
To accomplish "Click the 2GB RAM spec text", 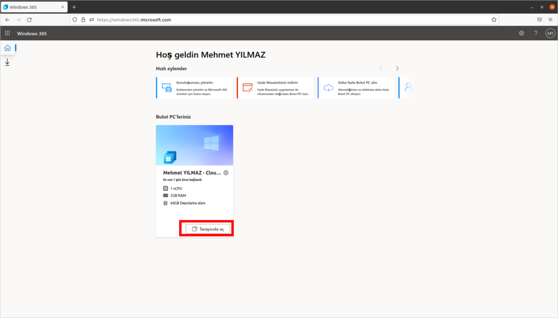I will [178, 195].
